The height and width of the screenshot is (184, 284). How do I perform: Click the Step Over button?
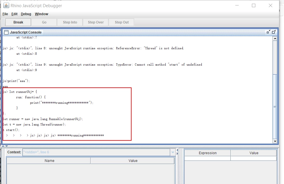coord(96,22)
